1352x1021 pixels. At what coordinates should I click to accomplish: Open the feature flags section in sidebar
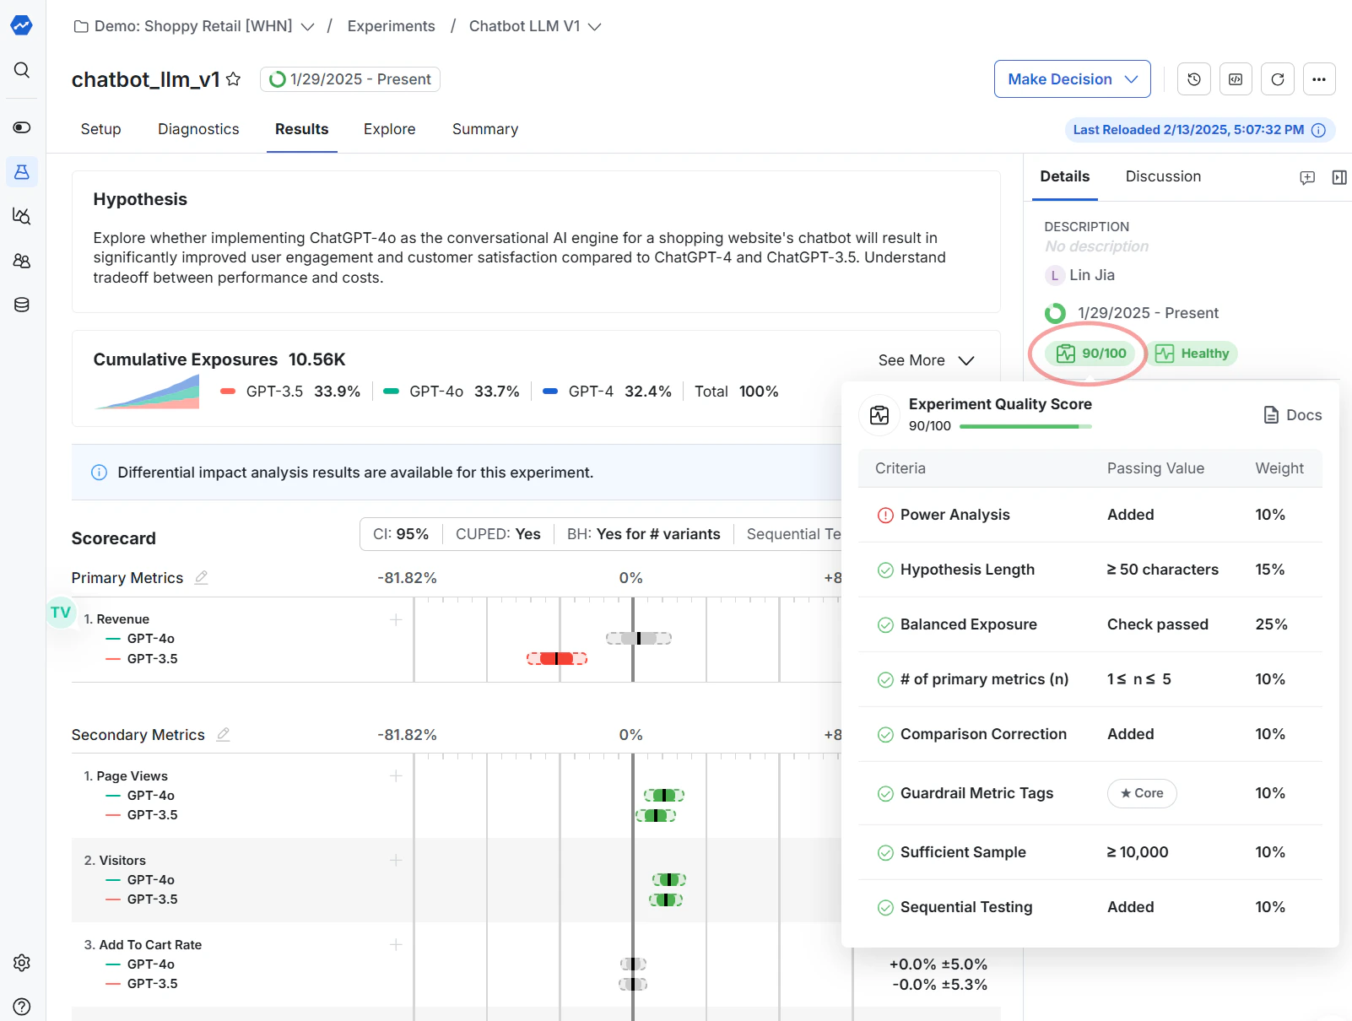click(x=21, y=127)
